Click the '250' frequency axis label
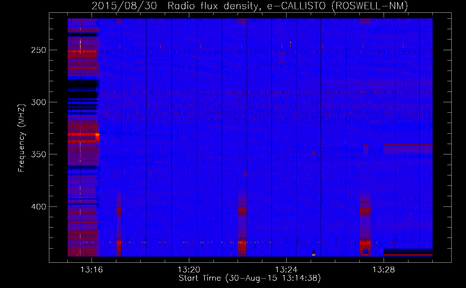Image resolution: width=466 pixels, height=288 pixels. 39,50
